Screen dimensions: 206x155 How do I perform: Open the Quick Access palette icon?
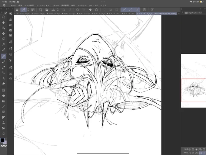(x=11, y=14)
